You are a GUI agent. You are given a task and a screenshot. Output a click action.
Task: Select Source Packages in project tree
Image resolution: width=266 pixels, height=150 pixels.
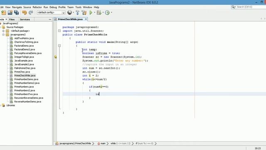tap(15, 27)
